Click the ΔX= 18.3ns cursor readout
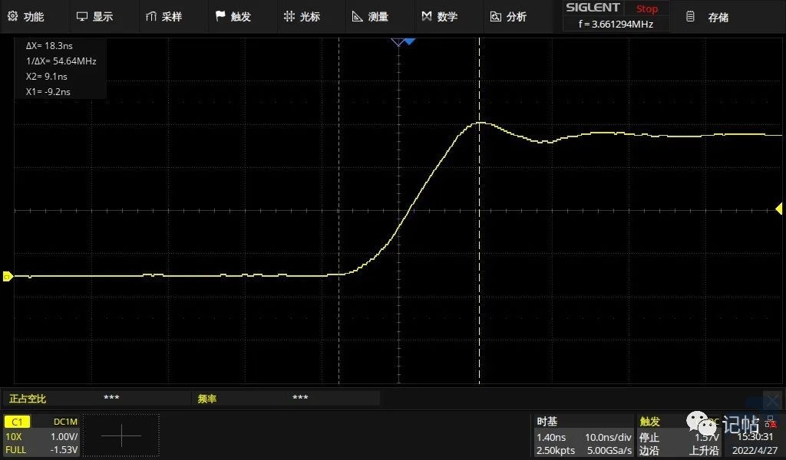 pyautogui.click(x=49, y=45)
